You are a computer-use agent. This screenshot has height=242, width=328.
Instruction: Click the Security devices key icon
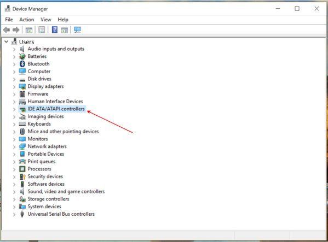22,176
